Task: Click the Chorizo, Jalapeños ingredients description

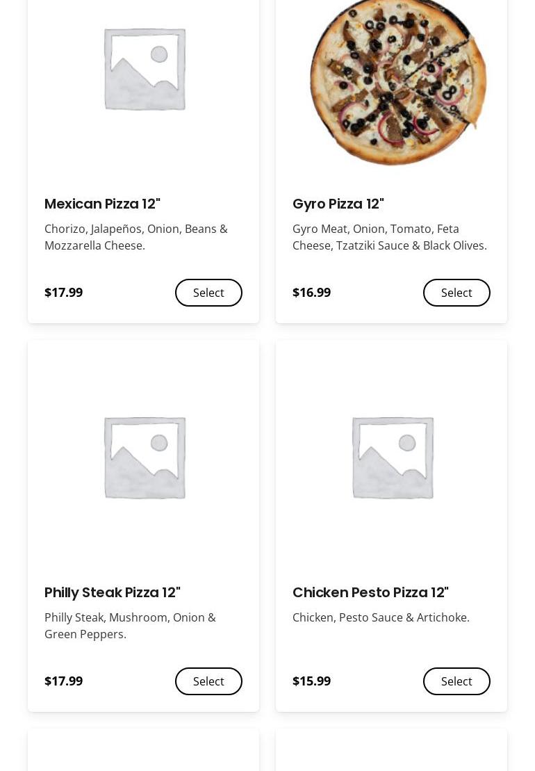Action: tap(136, 237)
